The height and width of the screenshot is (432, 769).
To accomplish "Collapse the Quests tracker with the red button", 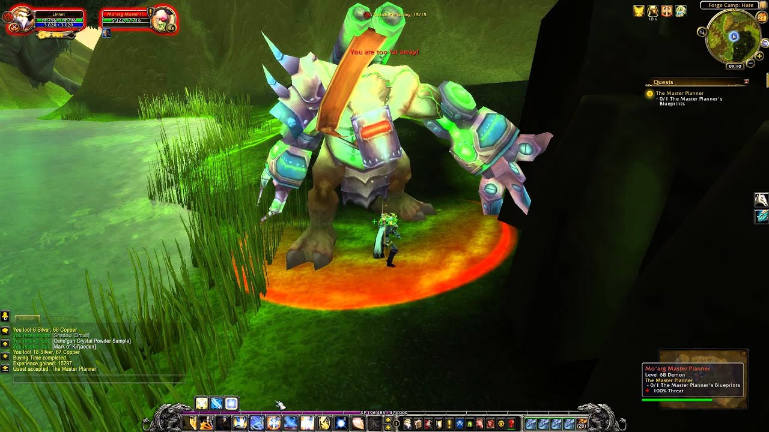I will click(746, 82).
